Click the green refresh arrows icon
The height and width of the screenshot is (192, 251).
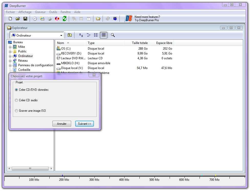coord(64,19)
